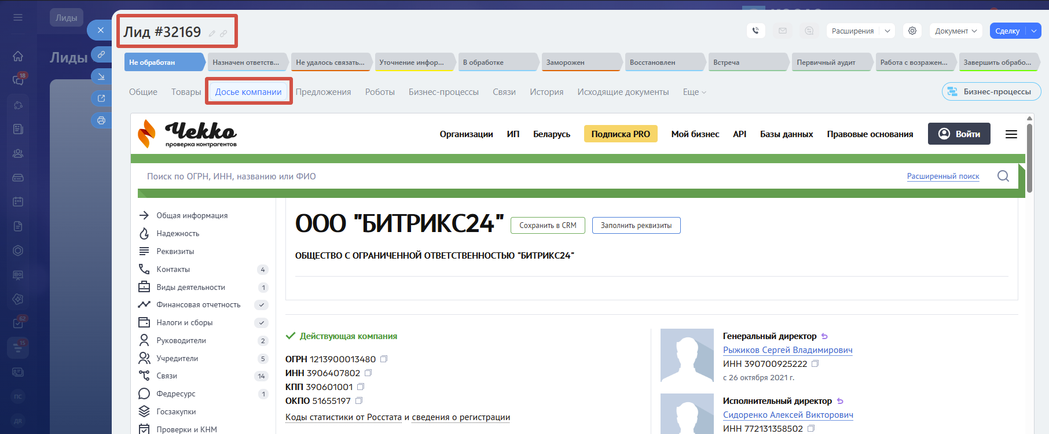Go to home icon in left sidebar
The height and width of the screenshot is (434, 1049).
coord(18,56)
